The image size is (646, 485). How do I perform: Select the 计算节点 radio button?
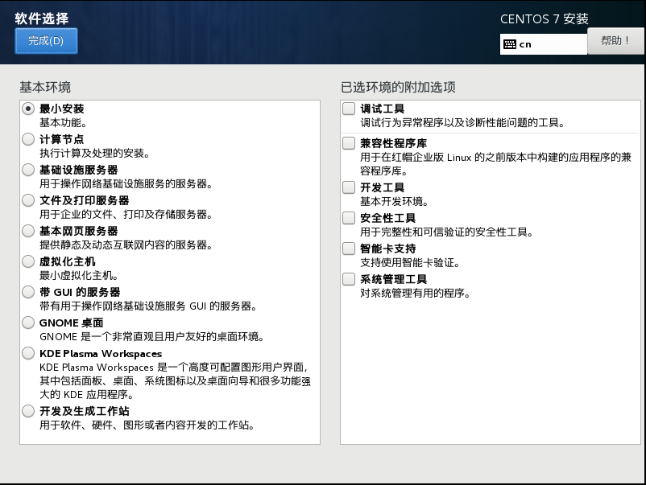[28, 139]
